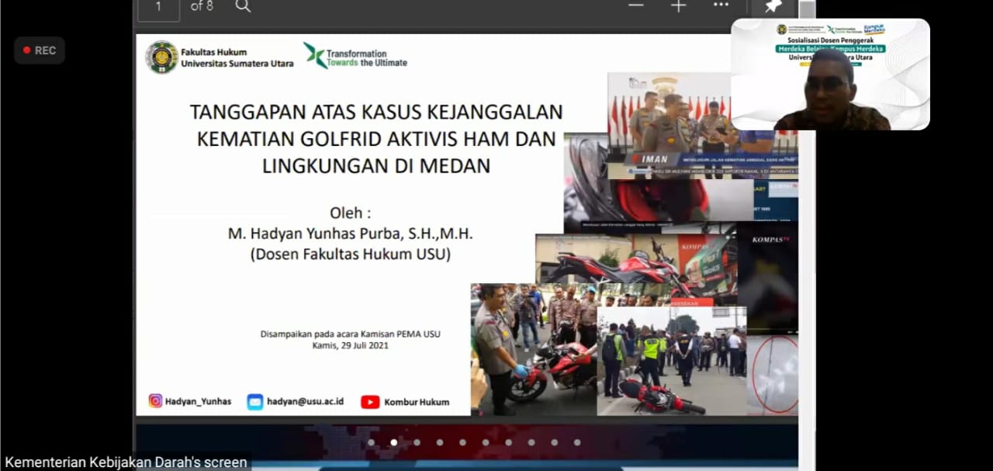
Task: Open the three-dots more options menu
Action: [x=721, y=5]
